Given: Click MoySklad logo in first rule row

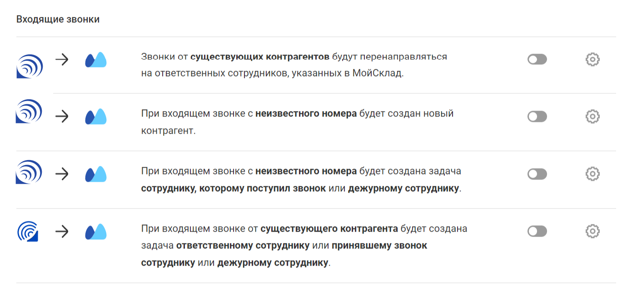Looking at the screenshot, I should 96,60.
